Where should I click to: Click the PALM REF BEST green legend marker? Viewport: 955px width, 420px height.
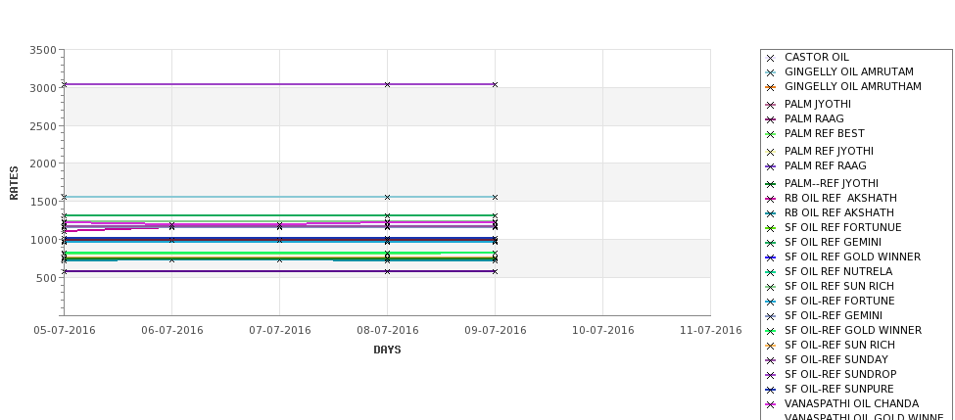click(770, 134)
